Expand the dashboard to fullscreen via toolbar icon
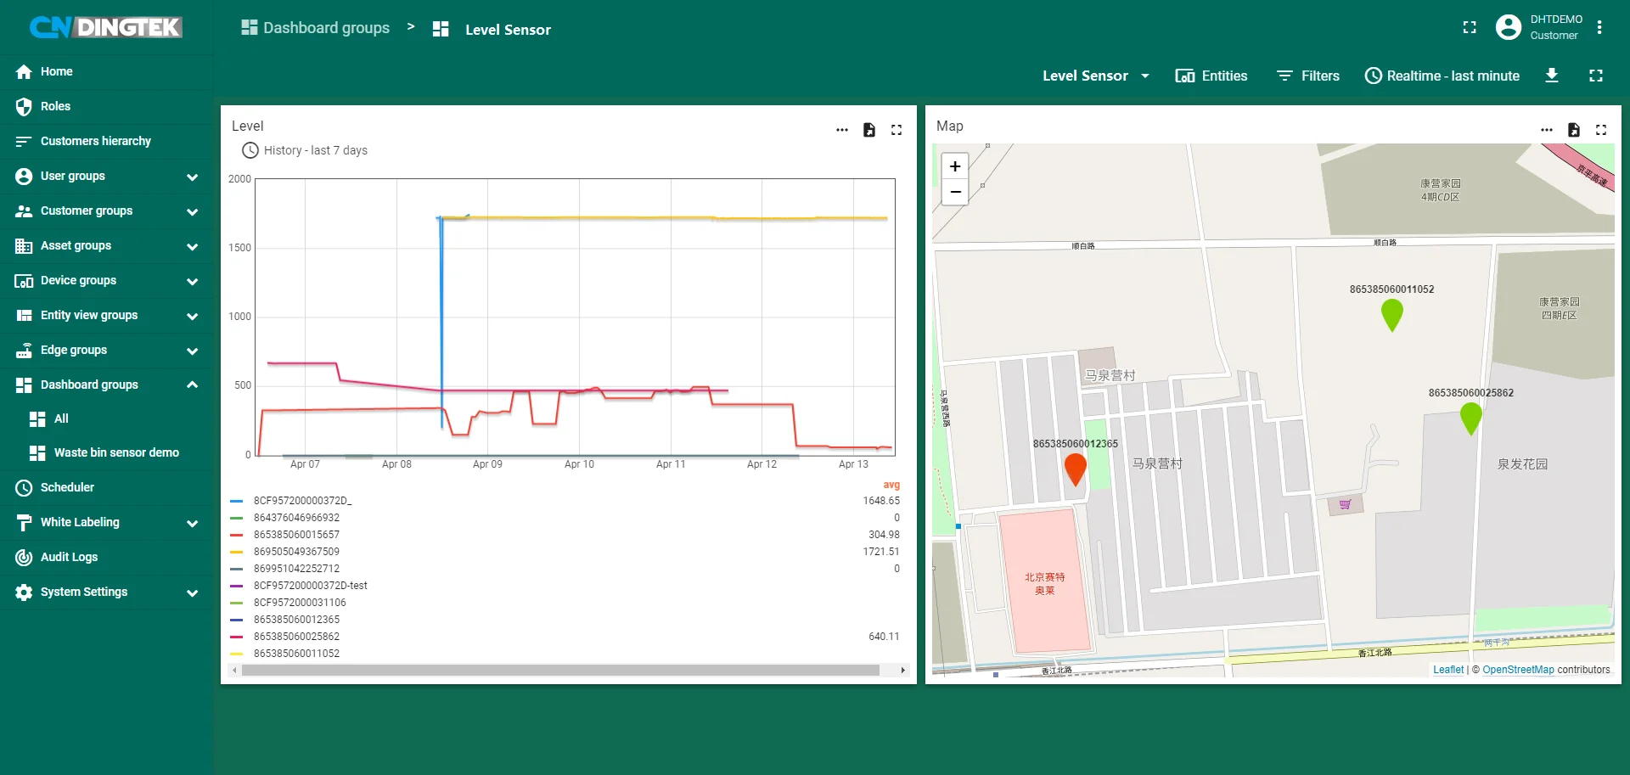Image resolution: width=1630 pixels, height=775 pixels. [1595, 76]
